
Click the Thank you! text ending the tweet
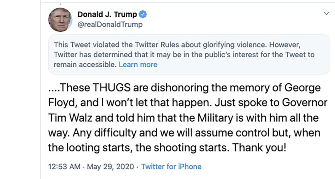[x=259, y=147]
